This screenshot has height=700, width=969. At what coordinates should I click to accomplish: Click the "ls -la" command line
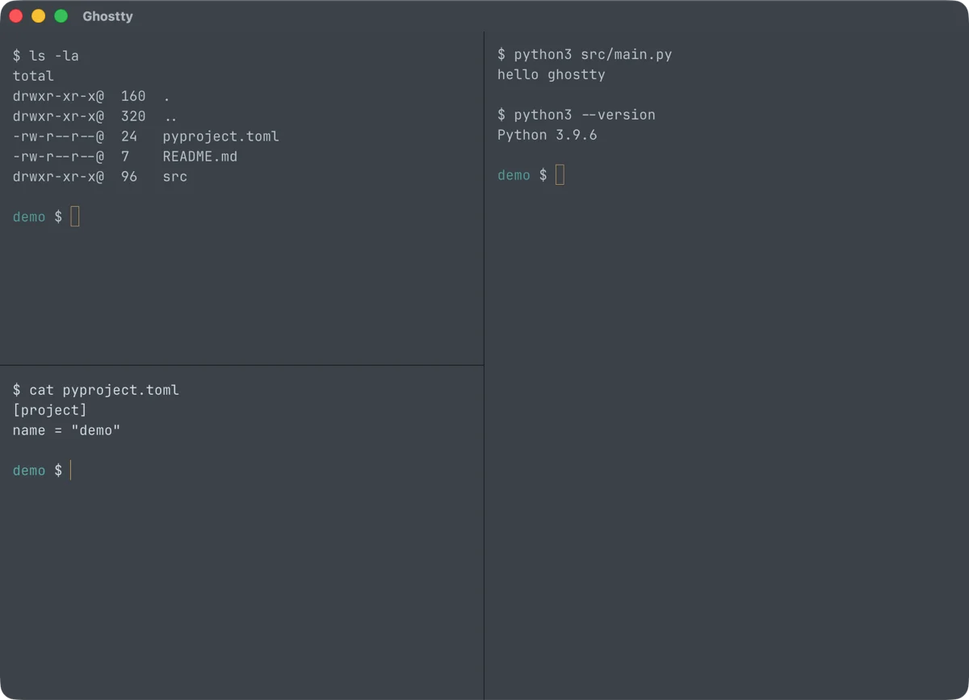click(x=46, y=56)
